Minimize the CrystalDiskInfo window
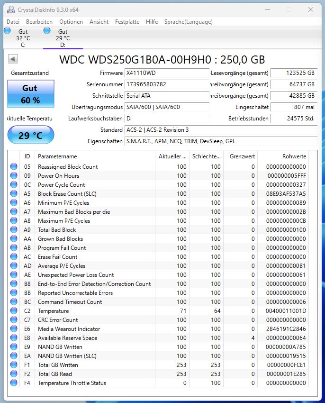Image resolution: width=325 pixels, height=403 pixels. (268, 10)
